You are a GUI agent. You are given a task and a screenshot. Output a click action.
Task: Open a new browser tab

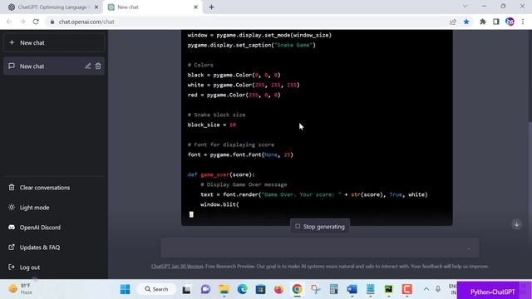tap(211, 7)
